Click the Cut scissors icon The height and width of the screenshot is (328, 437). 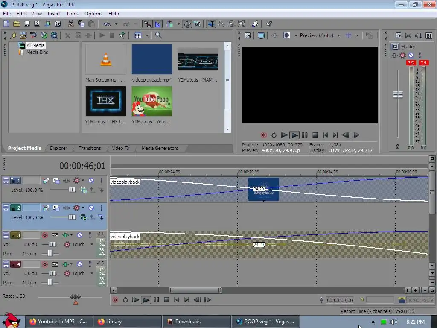71,24
